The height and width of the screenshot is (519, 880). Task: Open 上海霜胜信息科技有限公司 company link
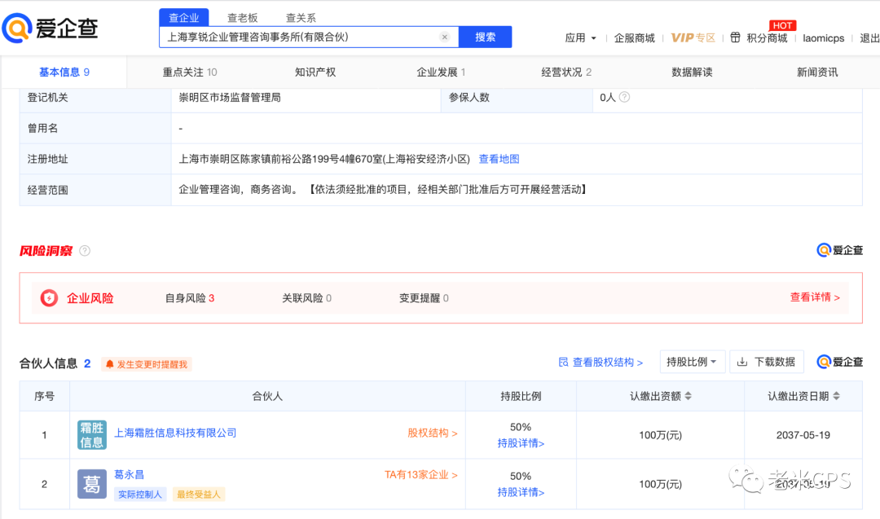click(x=176, y=433)
